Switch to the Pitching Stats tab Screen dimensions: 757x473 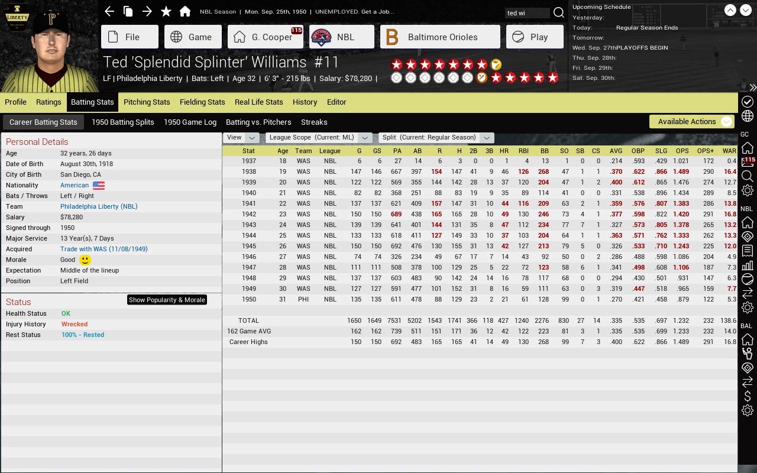click(x=147, y=102)
